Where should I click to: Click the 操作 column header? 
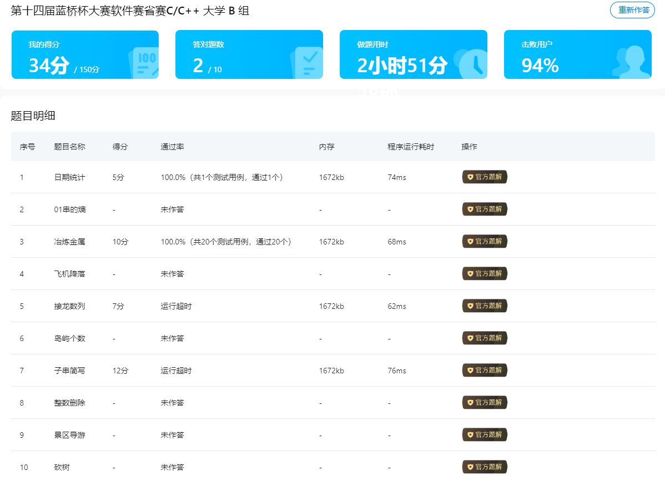coord(469,147)
